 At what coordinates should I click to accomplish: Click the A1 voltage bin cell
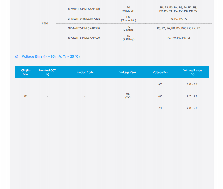[160, 108]
